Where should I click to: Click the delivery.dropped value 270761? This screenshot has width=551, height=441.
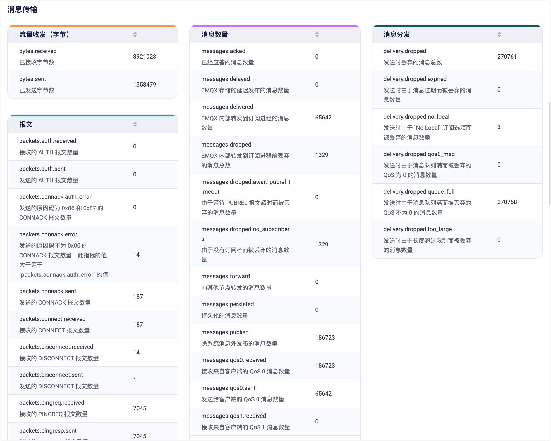[x=507, y=57]
